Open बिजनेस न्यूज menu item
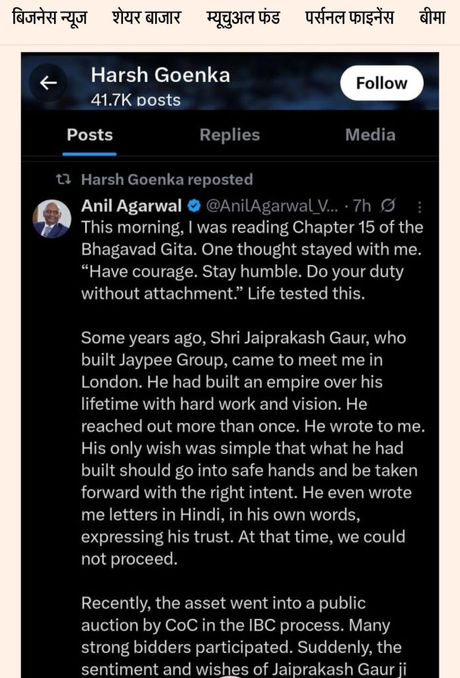460x678 pixels. (50, 18)
